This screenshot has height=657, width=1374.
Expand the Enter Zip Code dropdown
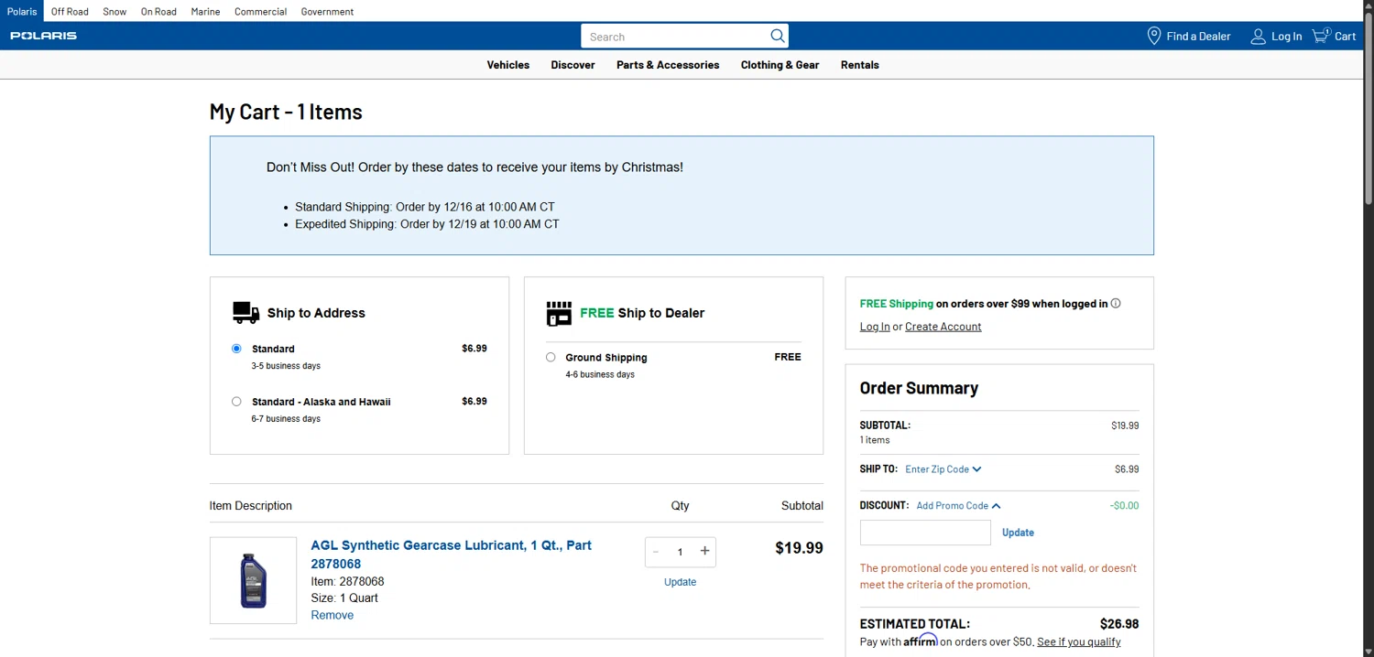[x=943, y=469]
